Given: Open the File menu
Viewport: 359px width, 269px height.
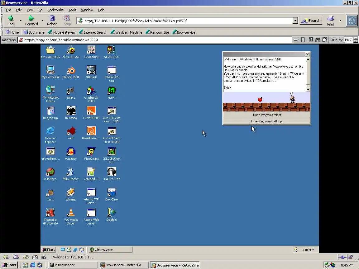Looking at the screenshot, I should (8, 10).
